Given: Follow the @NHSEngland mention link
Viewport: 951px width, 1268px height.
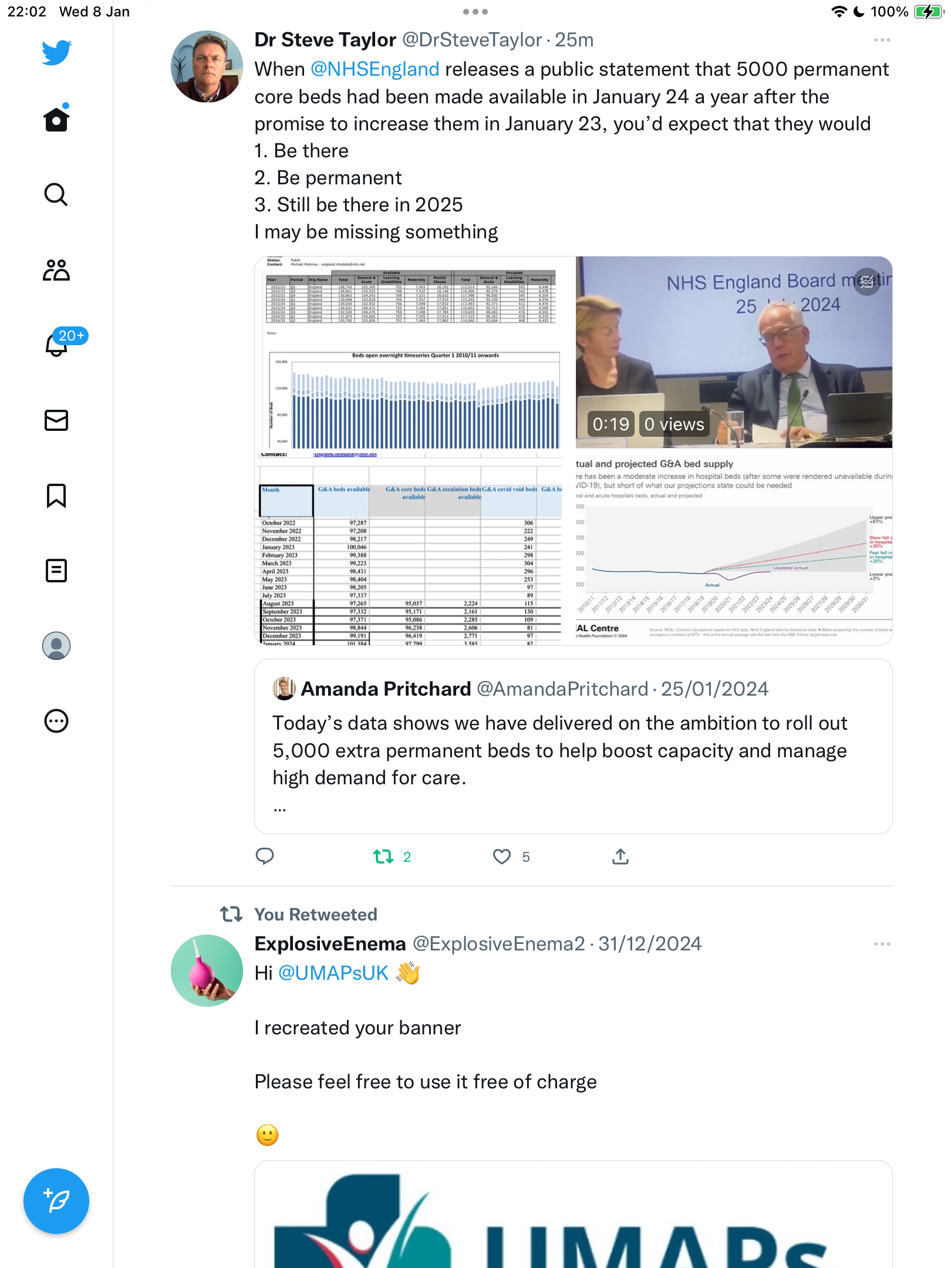Looking at the screenshot, I should click(x=375, y=69).
